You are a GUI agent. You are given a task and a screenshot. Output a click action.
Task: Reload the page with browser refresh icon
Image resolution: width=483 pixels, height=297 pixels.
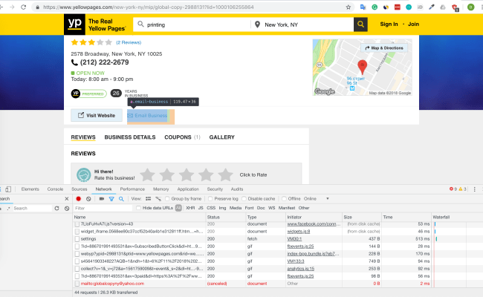coord(24,7)
